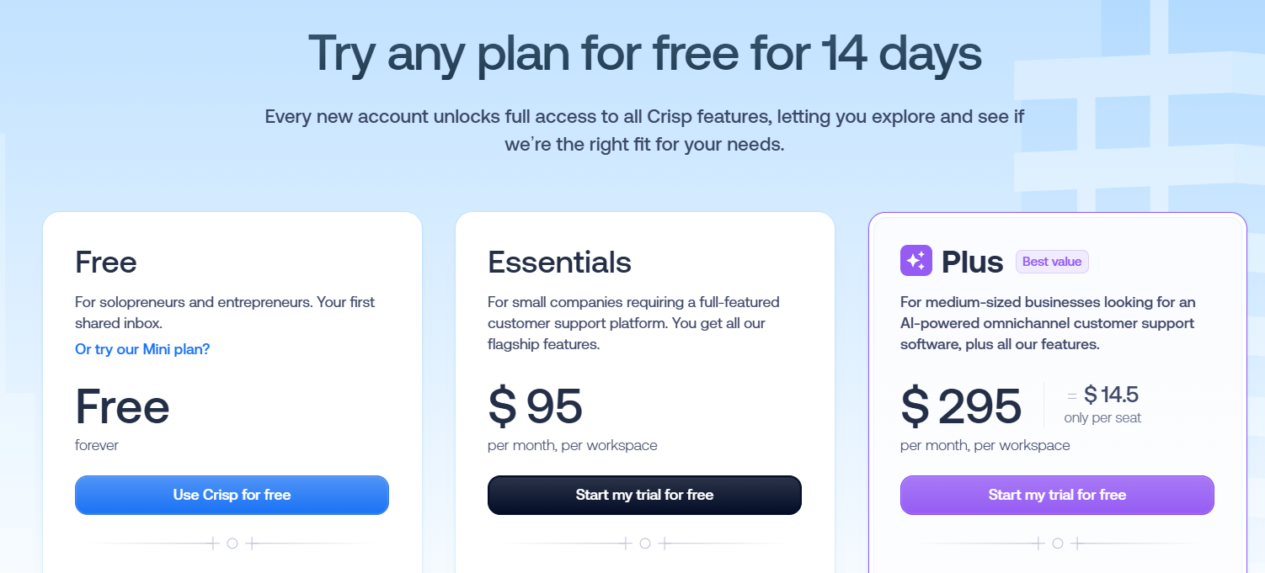Click the Best value badge
This screenshot has width=1265, height=573.
tap(1052, 262)
